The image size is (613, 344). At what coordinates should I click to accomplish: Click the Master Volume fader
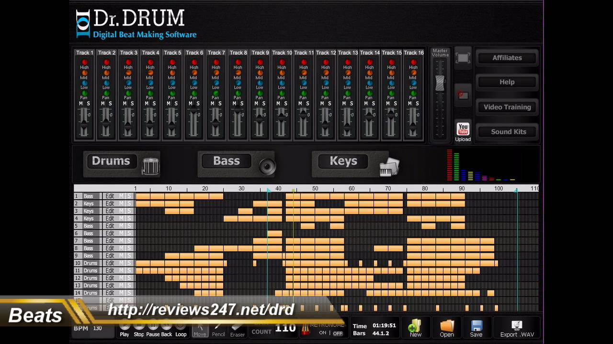click(x=440, y=84)
